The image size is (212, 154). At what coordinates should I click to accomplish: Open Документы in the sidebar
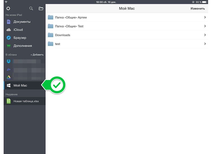[x=25, y=22]
